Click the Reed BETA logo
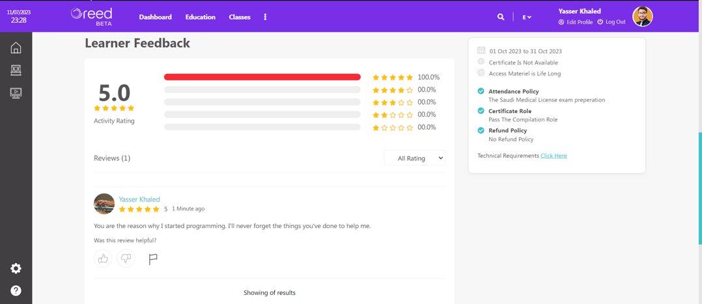Viewport: 702px width, 304px height. [91, 16]
